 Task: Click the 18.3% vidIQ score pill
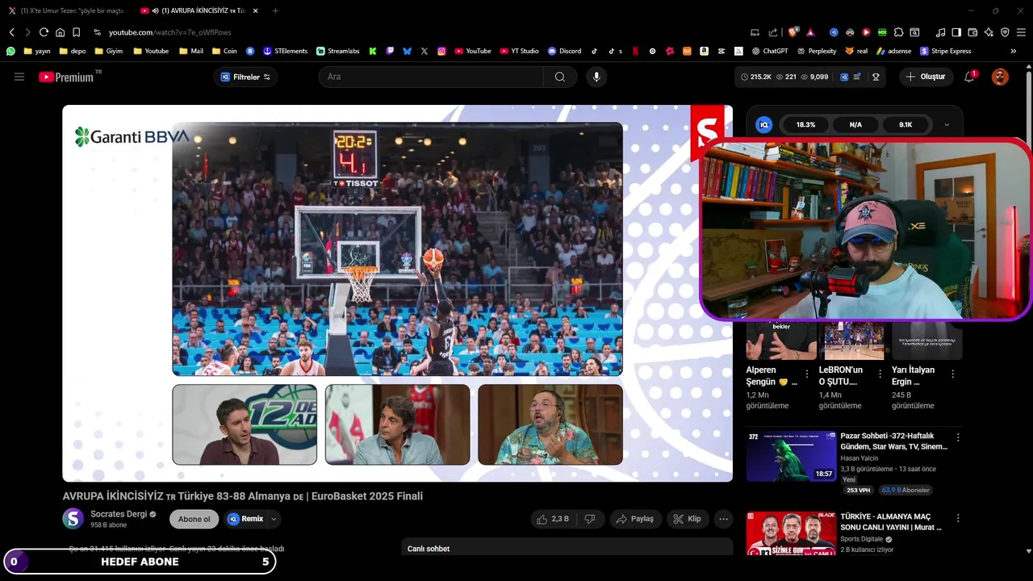tap(805, 125)
